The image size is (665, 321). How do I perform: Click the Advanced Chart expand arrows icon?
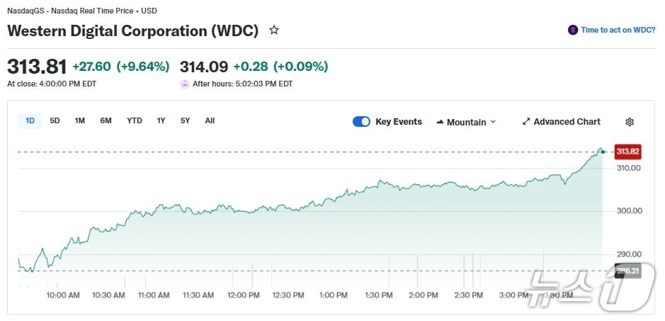(x=526, y=122)
